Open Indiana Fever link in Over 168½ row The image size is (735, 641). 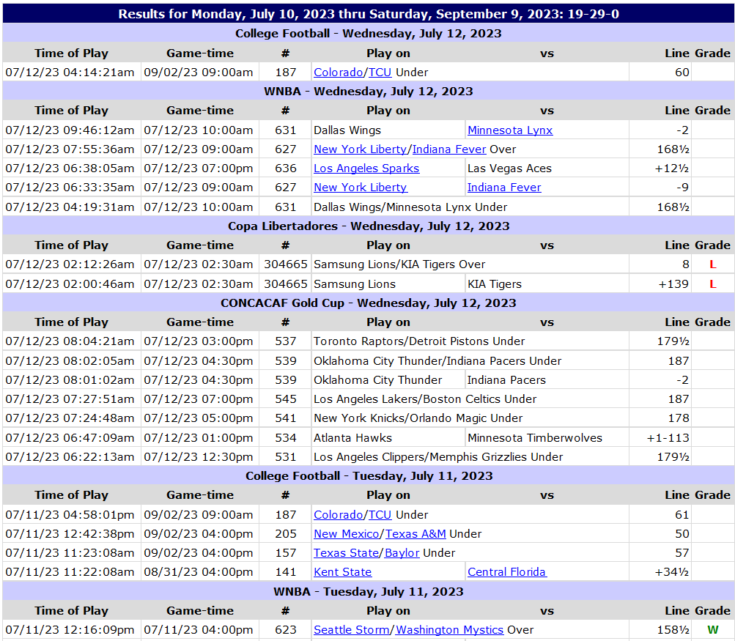[x=449, y=149]
